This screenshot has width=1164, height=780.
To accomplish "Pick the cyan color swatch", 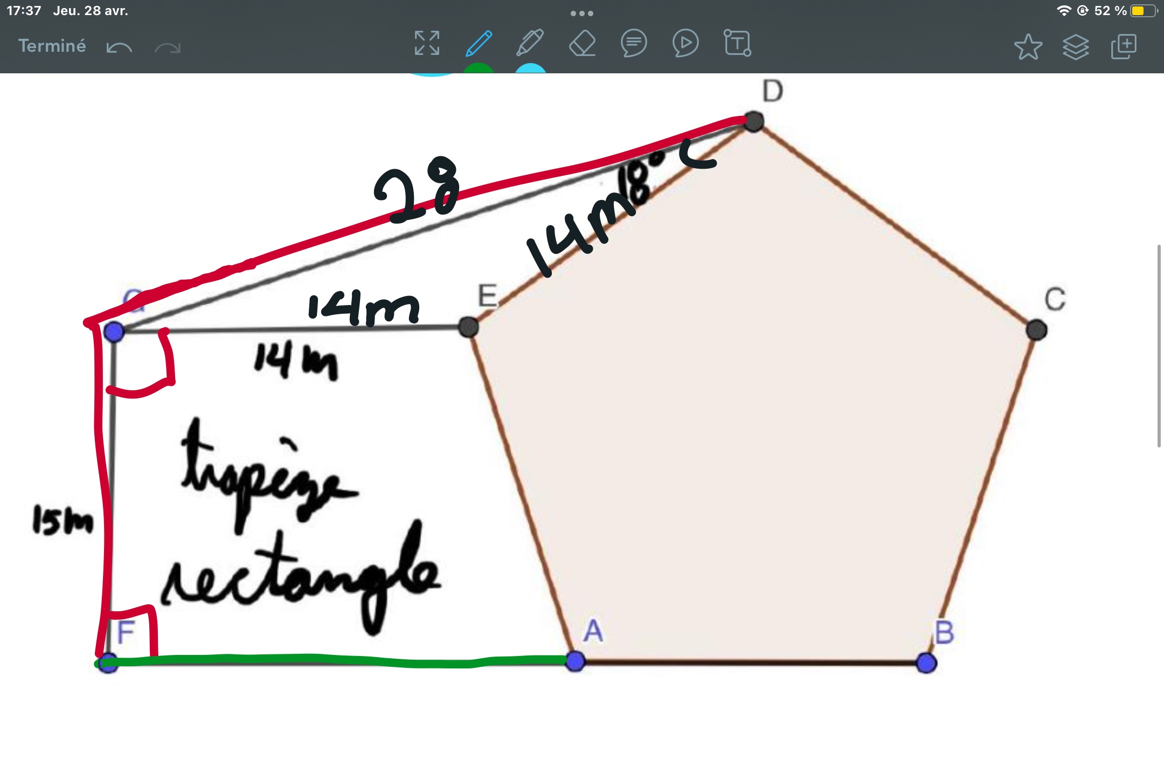I will (x=530, y=68).
